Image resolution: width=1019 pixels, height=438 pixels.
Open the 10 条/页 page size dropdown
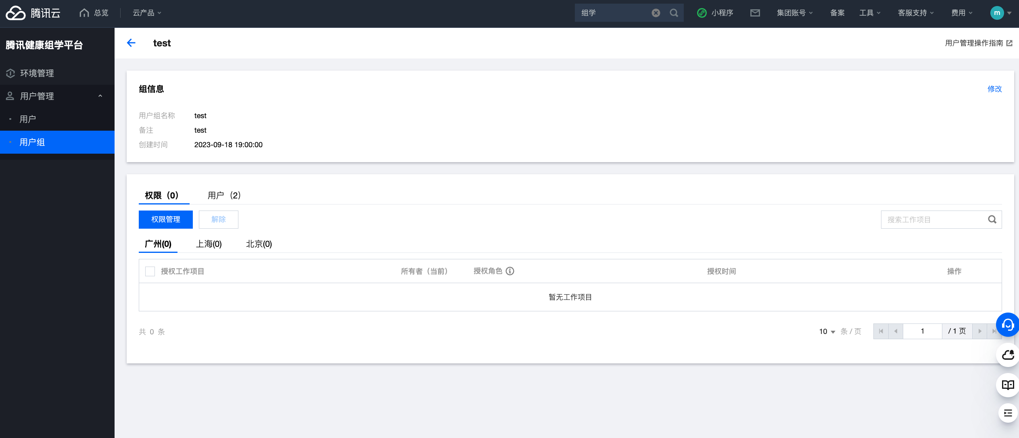click(x=827, y=332)
